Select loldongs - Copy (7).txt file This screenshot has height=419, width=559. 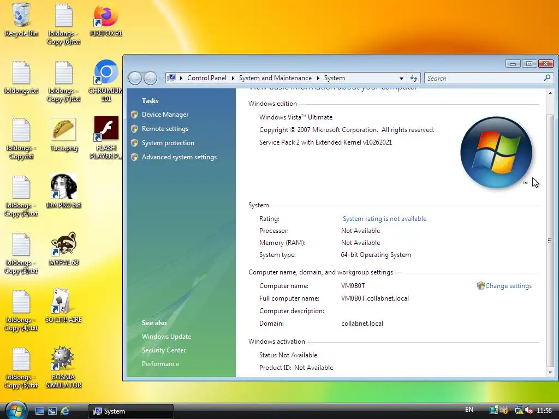(x=63, y=82)
